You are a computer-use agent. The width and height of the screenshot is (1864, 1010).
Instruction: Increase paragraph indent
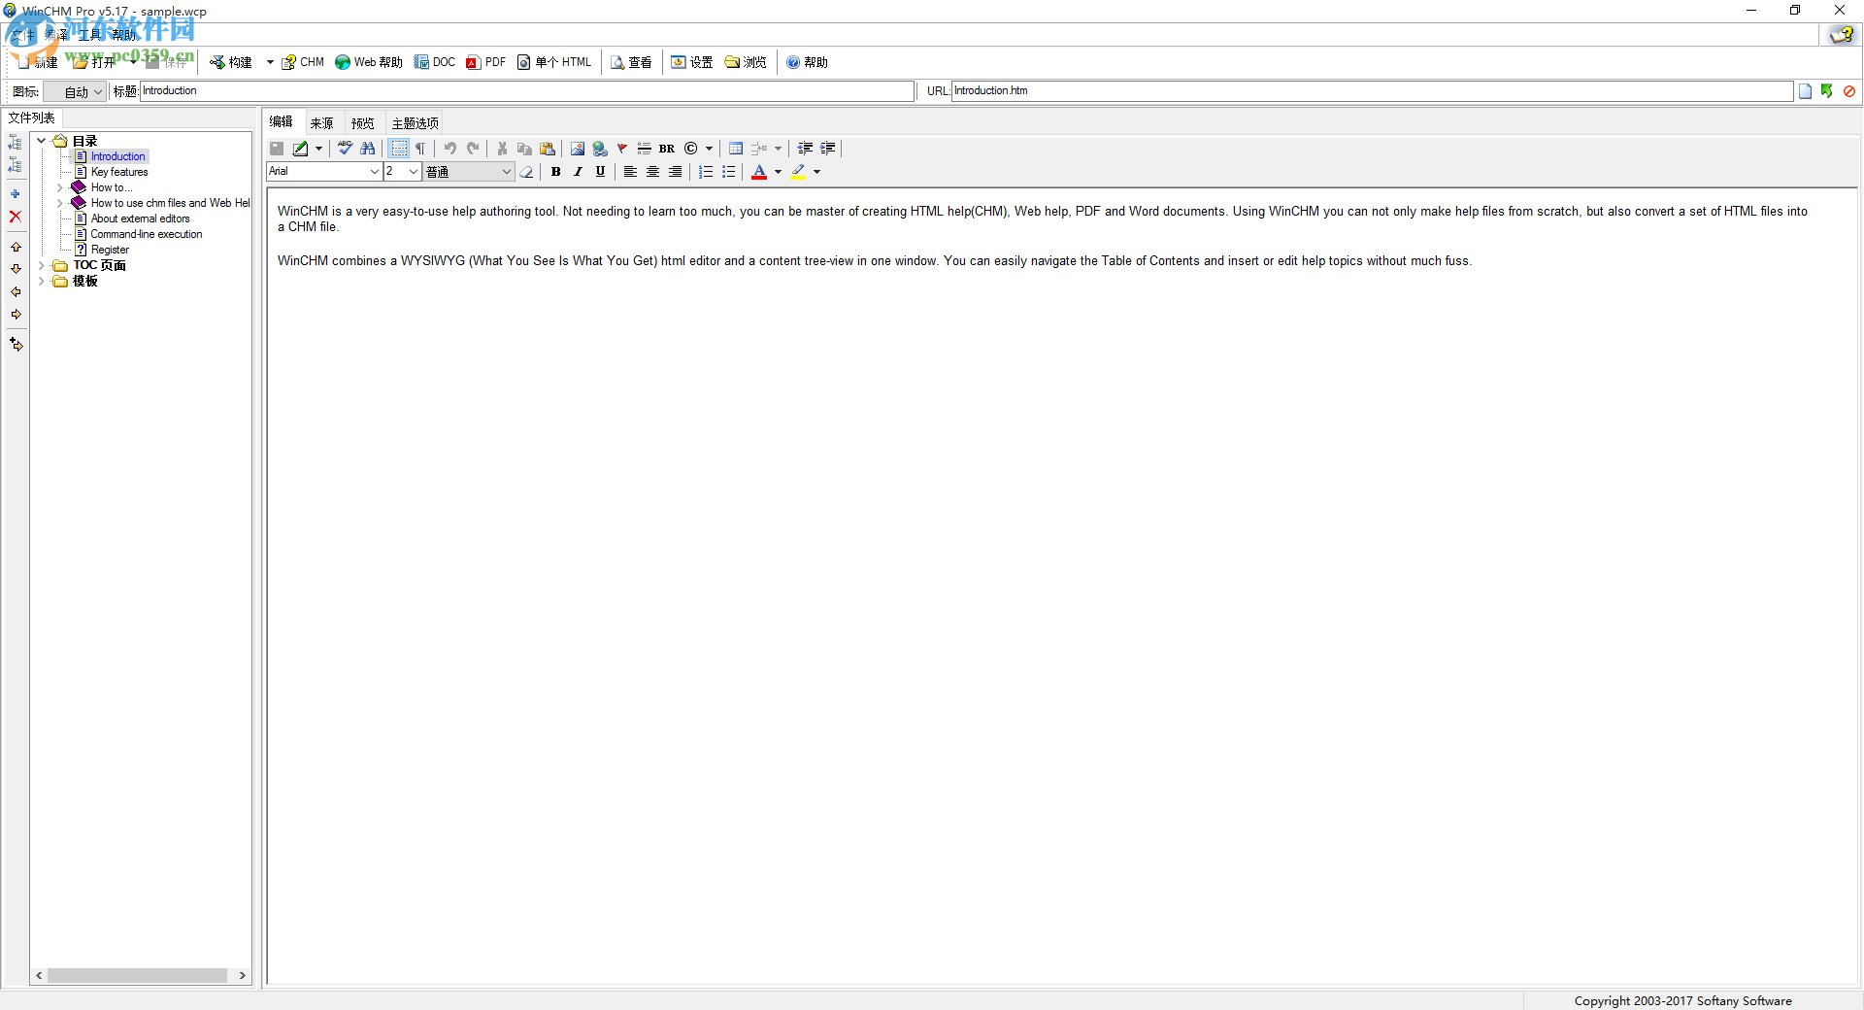[827, 149]
